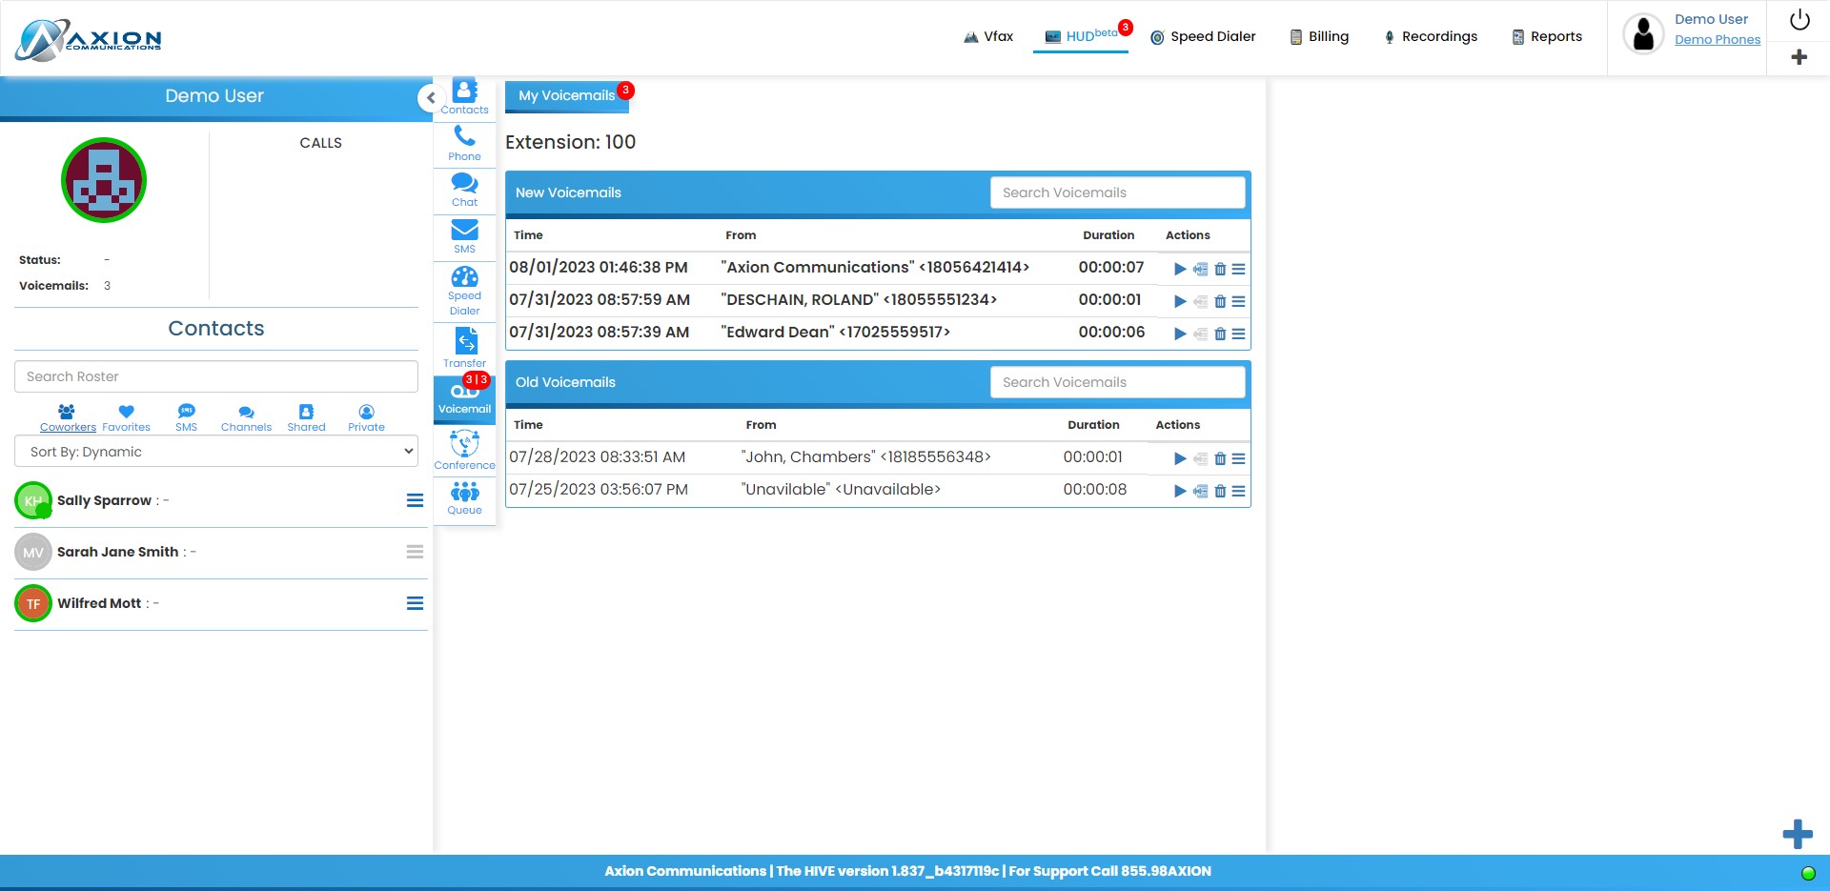Select Wilfred Mott contact avatar
The width and height of the screenshot is (1830, 891).
point(33,603)
